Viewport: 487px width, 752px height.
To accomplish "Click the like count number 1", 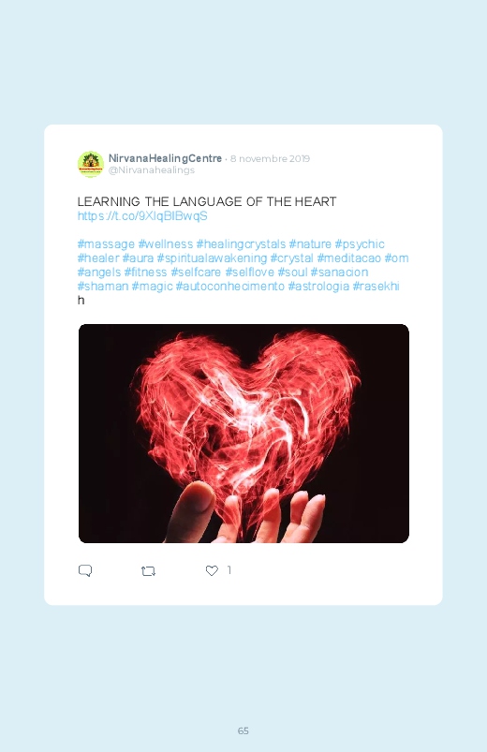I will tap(229, 570).
